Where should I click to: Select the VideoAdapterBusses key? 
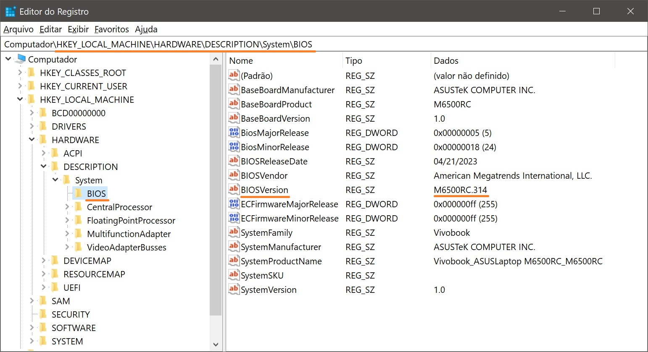pos(126,247)
